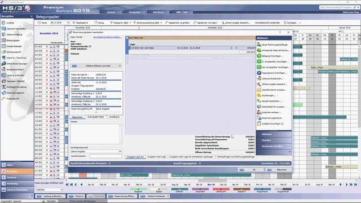Open Gästeverwaltung from the sidebar
The image size is (361, 203).
[14, 34]
